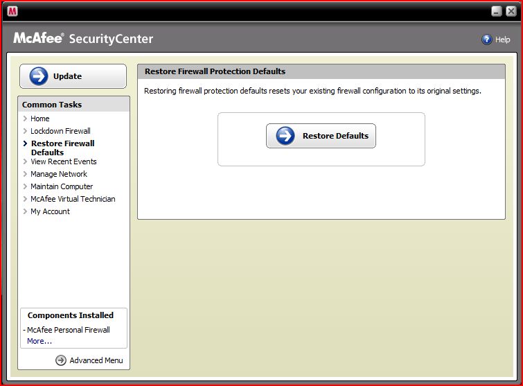523x386 pixels.
Task: Click the blue arrow icon beside Update
Action: [39, 76]
